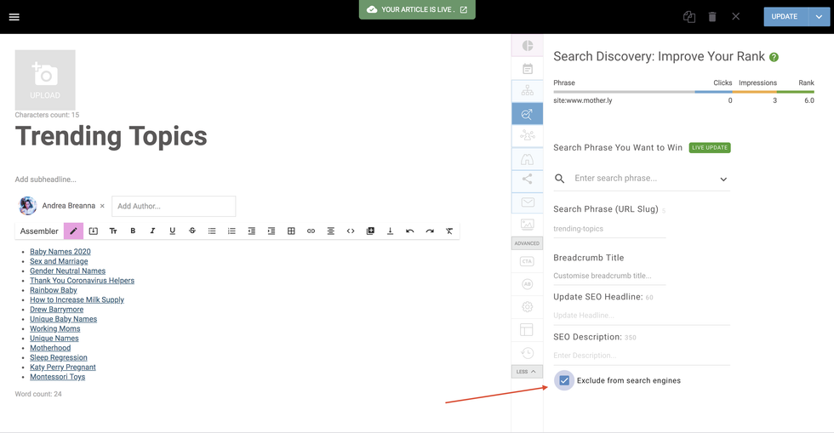Open the Baby Names 2020 link
834x433 pixels.
pos(60,252)
